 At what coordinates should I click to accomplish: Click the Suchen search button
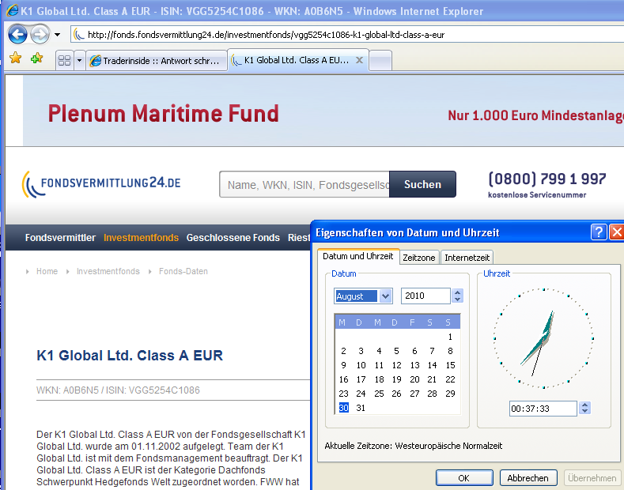point(422,185)
